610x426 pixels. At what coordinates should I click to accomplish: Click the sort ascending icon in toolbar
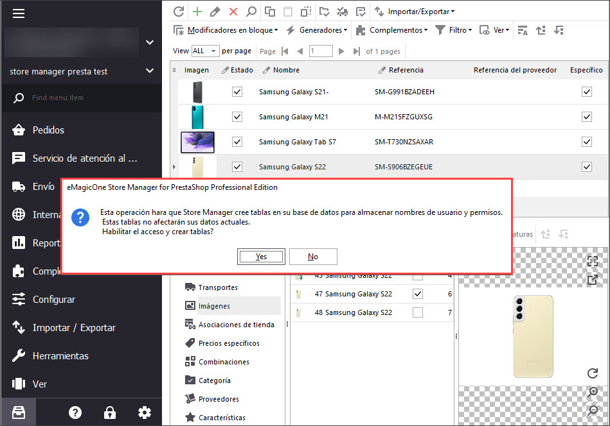click(541, 30)
